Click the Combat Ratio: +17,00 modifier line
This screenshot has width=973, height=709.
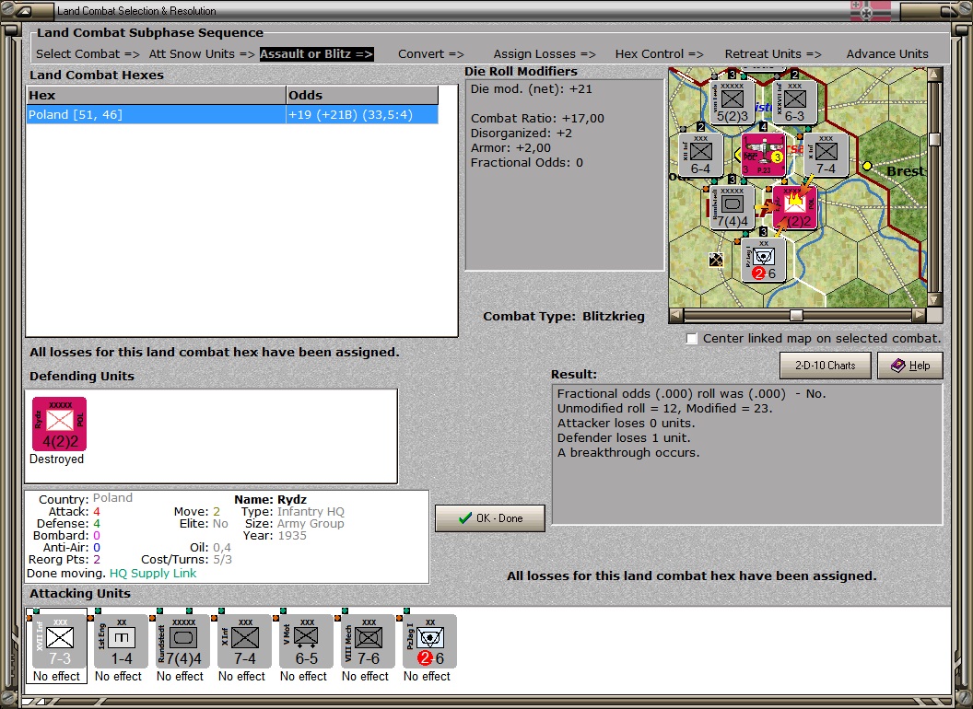(537, 119)
